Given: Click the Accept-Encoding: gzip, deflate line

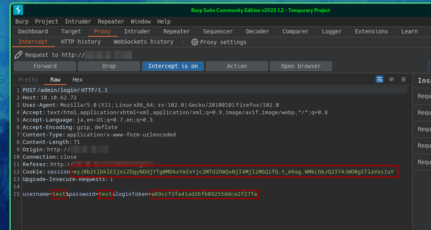Looking at the screenshot, I should tap(70, 127).
